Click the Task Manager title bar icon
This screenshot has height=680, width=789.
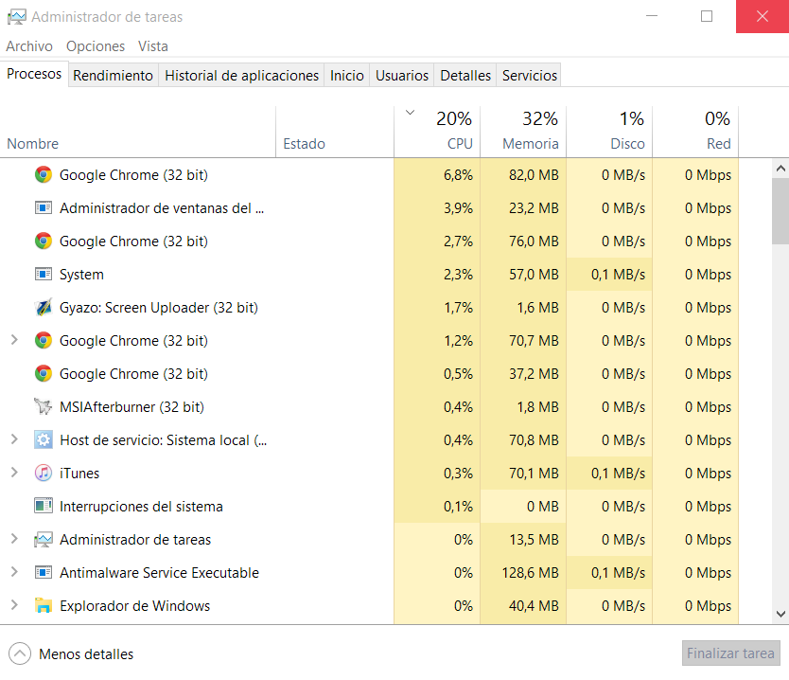17,17
